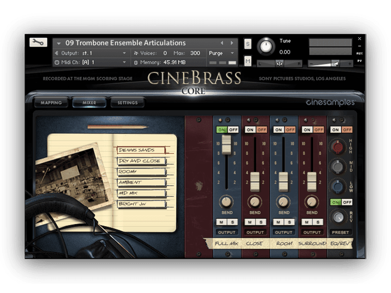
Task: Select the Roomy mix preset
Action: click(141, 172)
